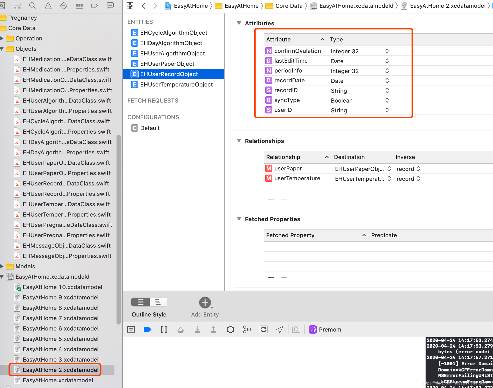Collapse the Fetched Properties section

239,219
